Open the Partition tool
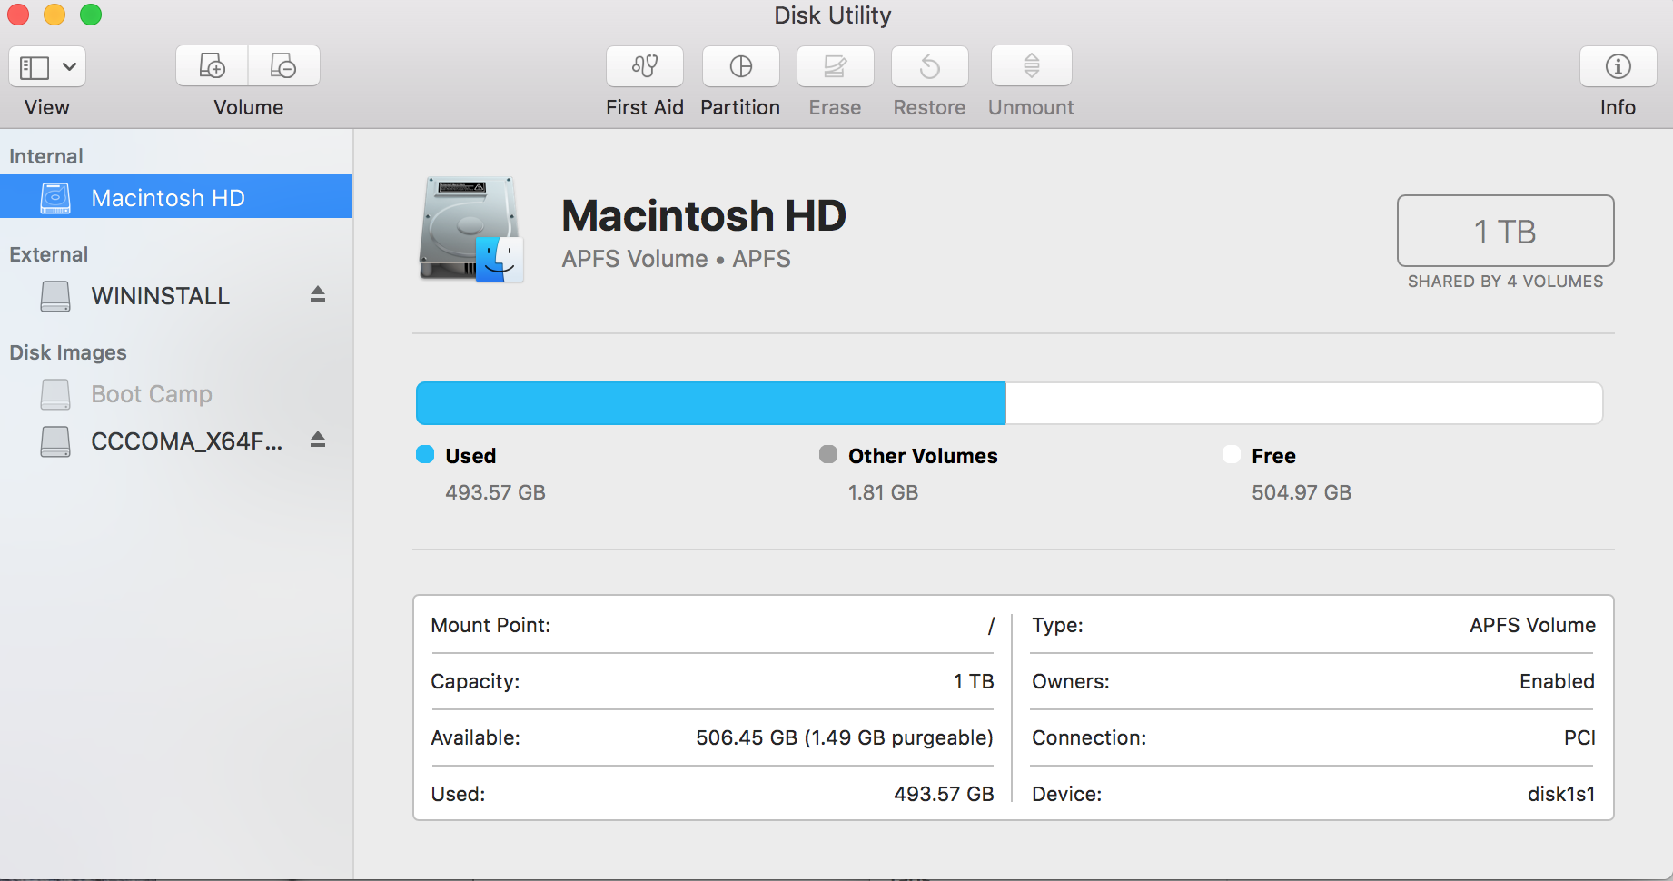Viewport: 1673px width, 881px height. (x=740, y=65)
